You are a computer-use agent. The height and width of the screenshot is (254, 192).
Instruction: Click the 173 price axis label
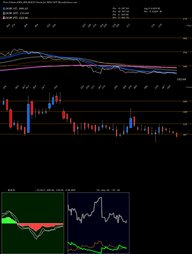point(185,19)
